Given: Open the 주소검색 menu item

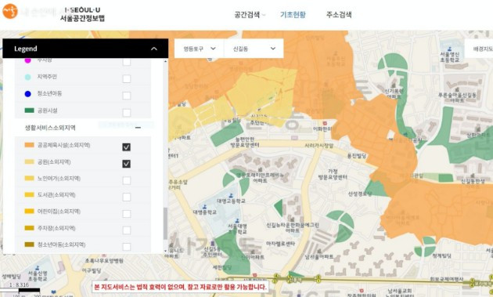Looking at the screenshot, I should (x=339, y=14).
